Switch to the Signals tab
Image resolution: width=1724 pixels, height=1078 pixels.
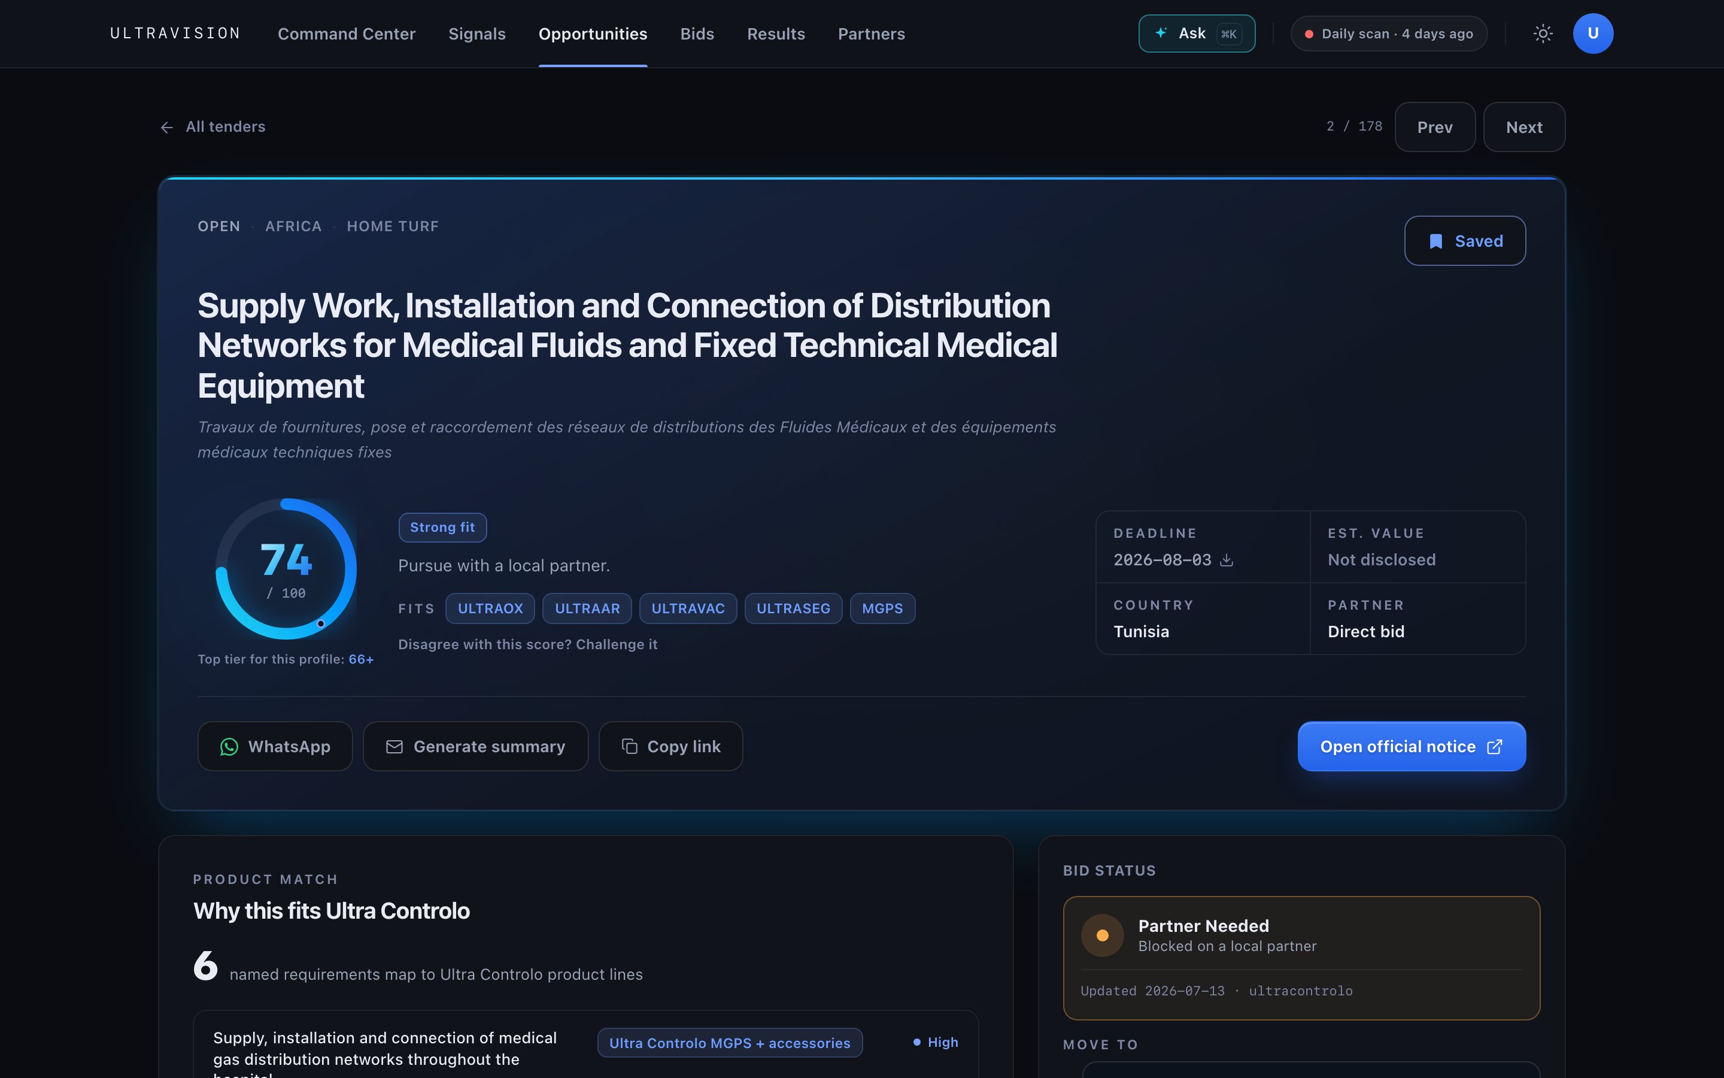[476, 34]
